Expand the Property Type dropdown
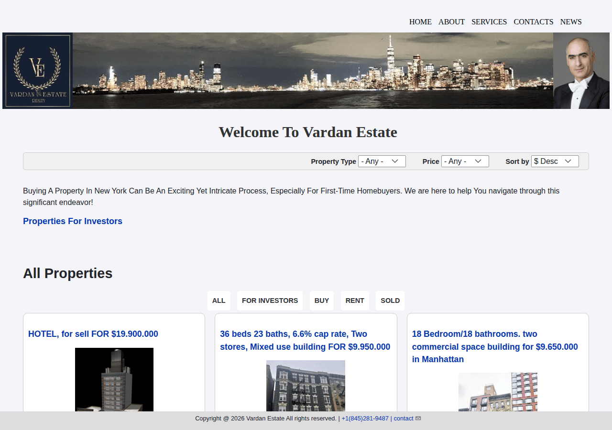The width and height of the screenshot is (612, 430). point(382,161)
